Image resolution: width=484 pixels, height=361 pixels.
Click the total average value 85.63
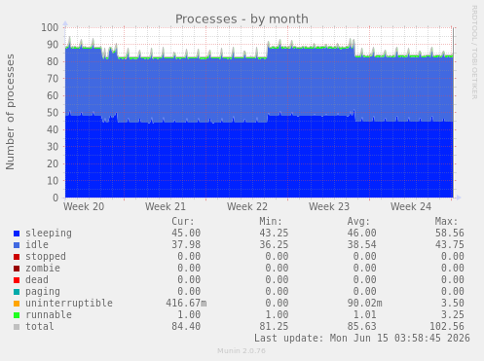pos(362,327)
